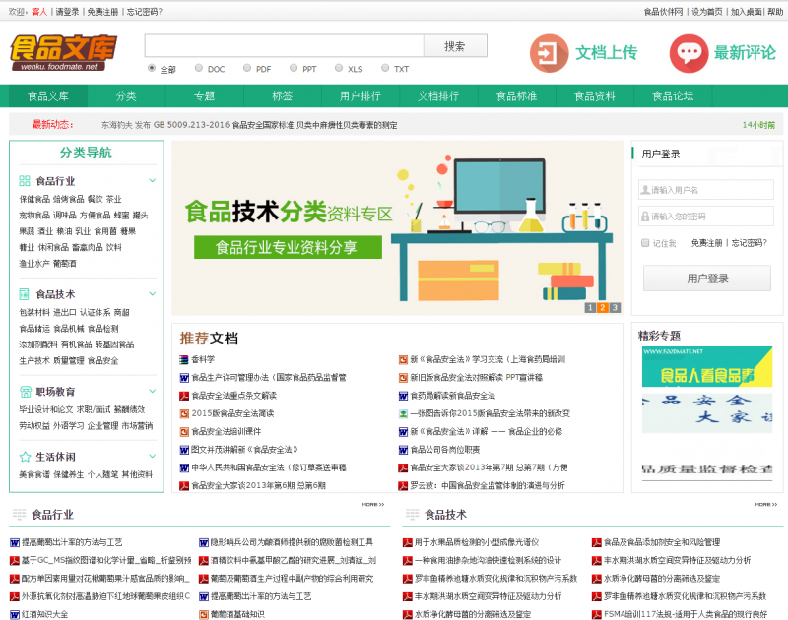Click the orange 文档上传 upload icon
This screenshot has width=788, height=620.
coord(549,52)
